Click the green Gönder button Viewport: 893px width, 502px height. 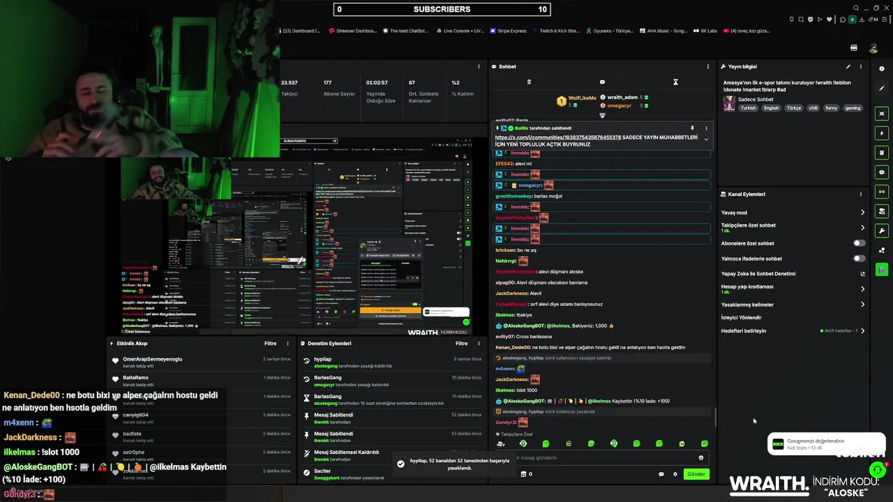[696, 474]
